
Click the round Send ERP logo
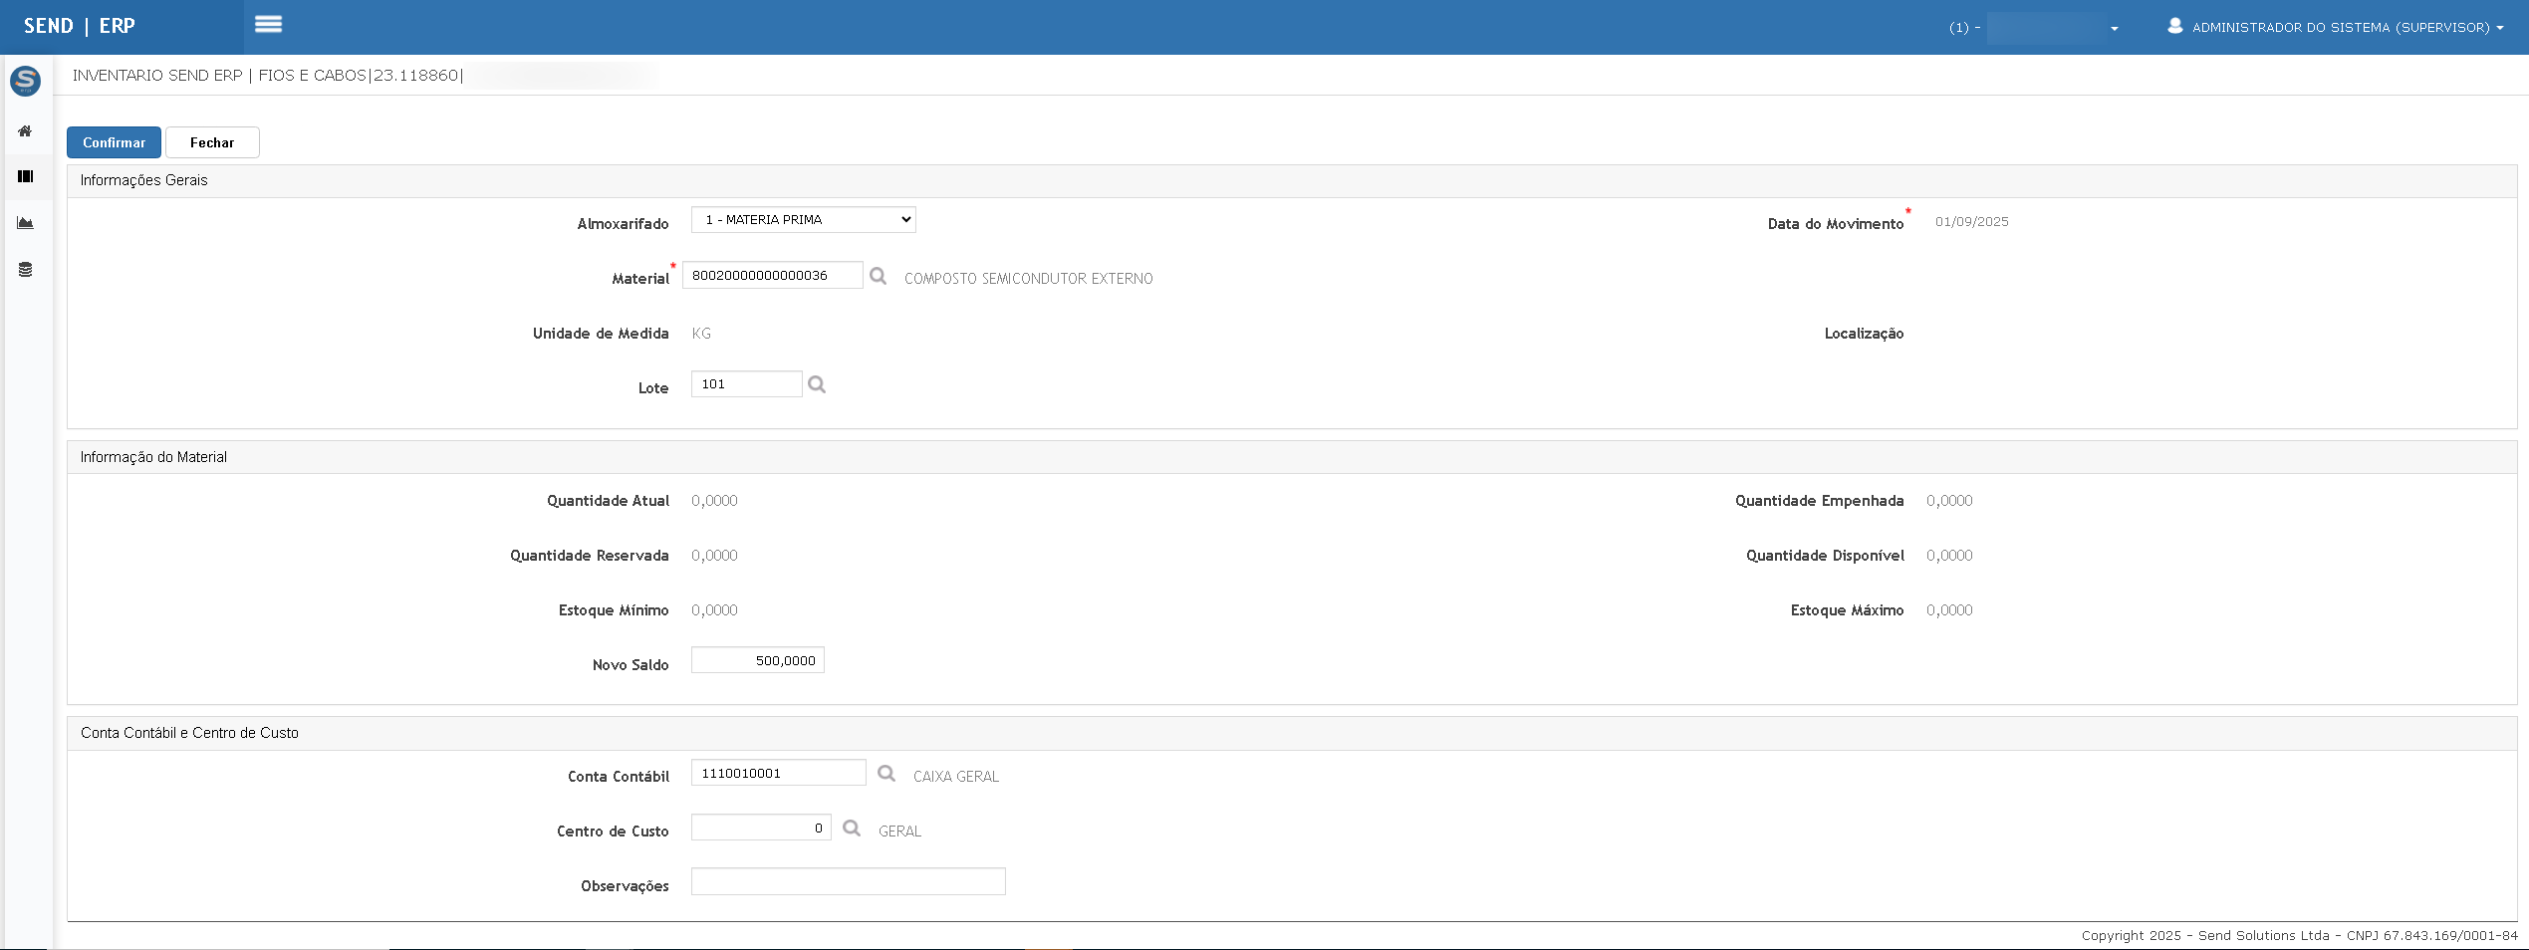pyautogui.click(x=26, y=81)
